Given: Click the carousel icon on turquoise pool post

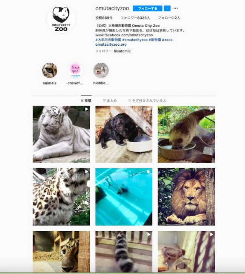Looking at the screenshot, I should [149, 172].
